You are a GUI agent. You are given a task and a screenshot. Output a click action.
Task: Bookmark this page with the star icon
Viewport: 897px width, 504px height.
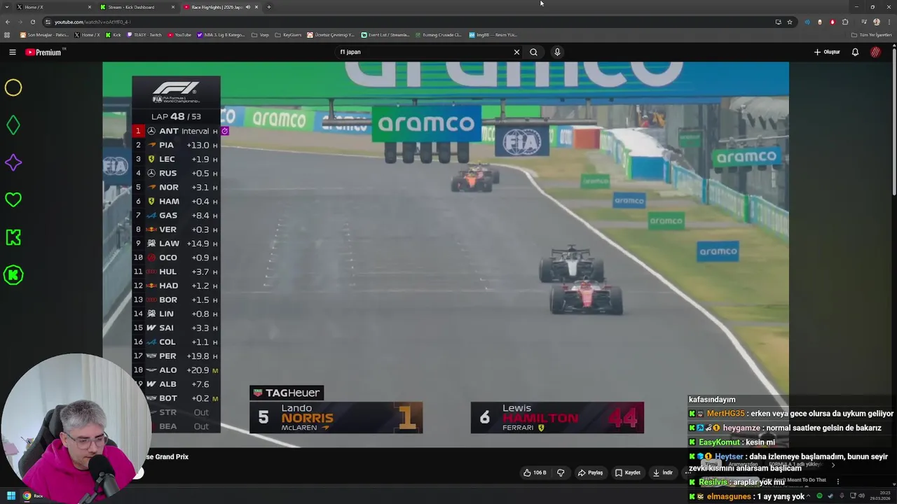790,22
